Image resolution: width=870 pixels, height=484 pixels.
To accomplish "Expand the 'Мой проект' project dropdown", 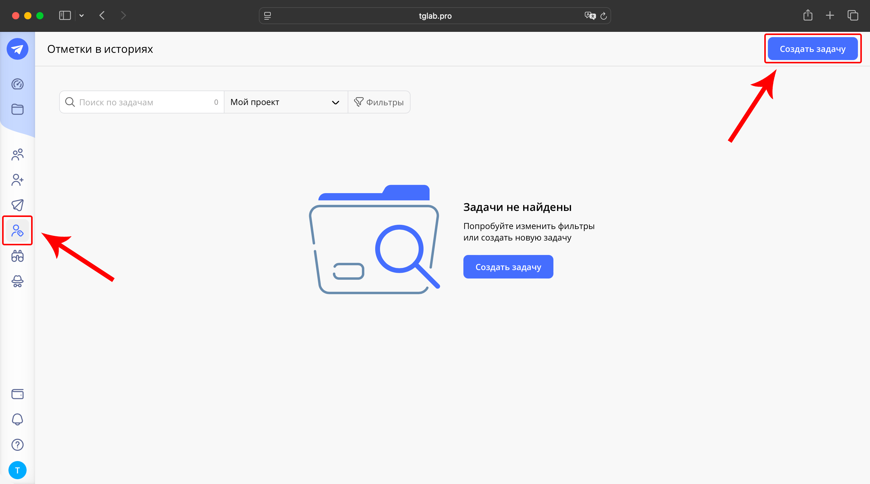I will click(x=285, y=102).
